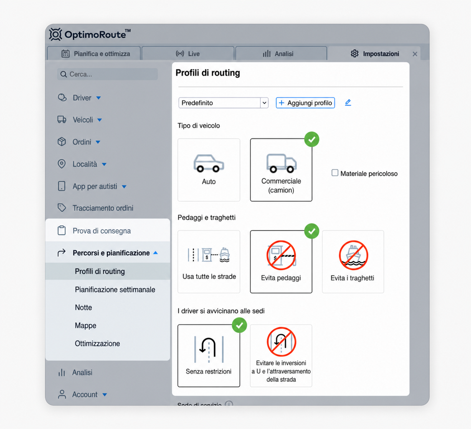Enable the Materiale pericoloso checkbox

pyautogui.click(x=335, y=173)
